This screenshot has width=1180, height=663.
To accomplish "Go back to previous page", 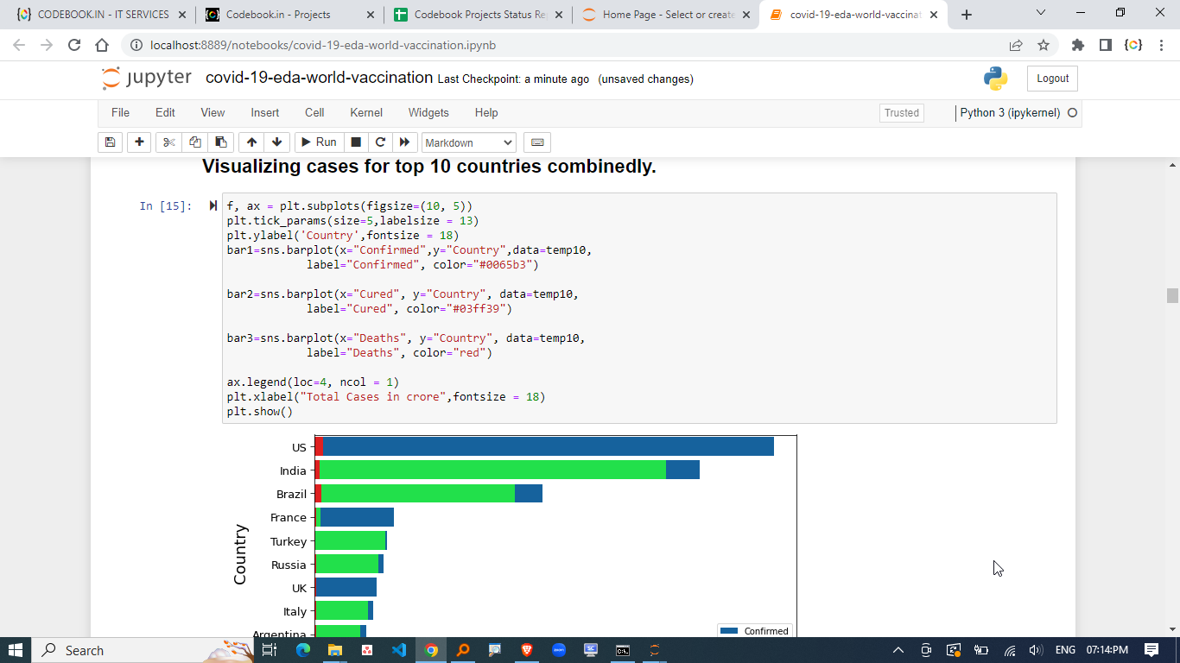I will click(19, 45).
